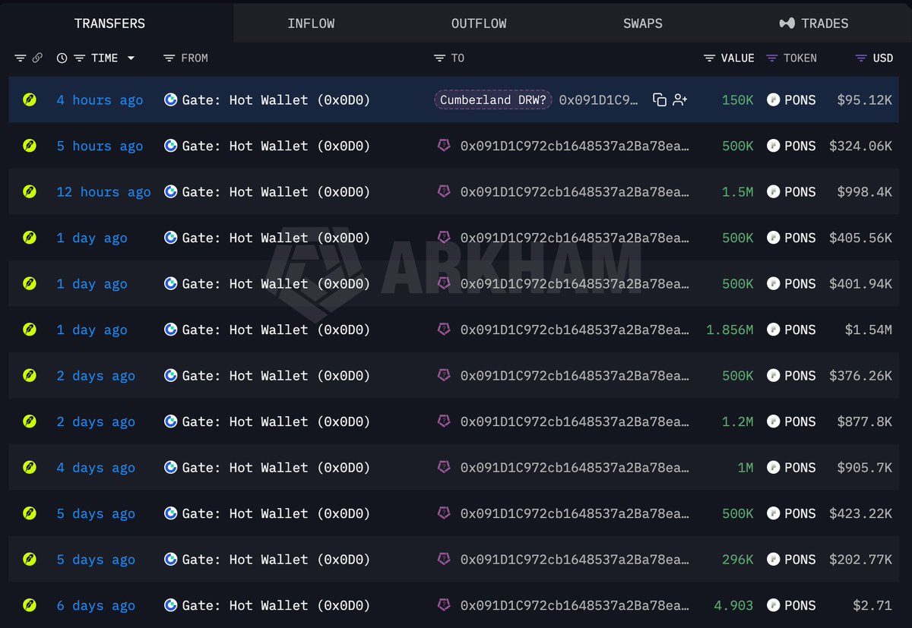Click PONS token icon in $998.4K row
The height and width of the screenshot is (628, 912).
773,192
